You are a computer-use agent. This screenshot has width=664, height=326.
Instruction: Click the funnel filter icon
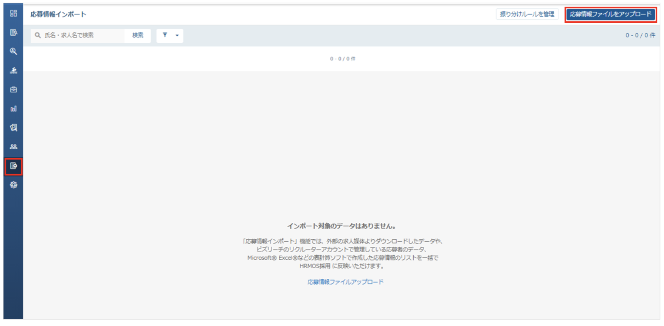(165, 35)
